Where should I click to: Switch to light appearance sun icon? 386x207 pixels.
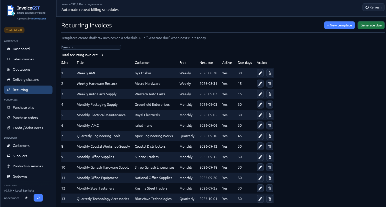26,198
